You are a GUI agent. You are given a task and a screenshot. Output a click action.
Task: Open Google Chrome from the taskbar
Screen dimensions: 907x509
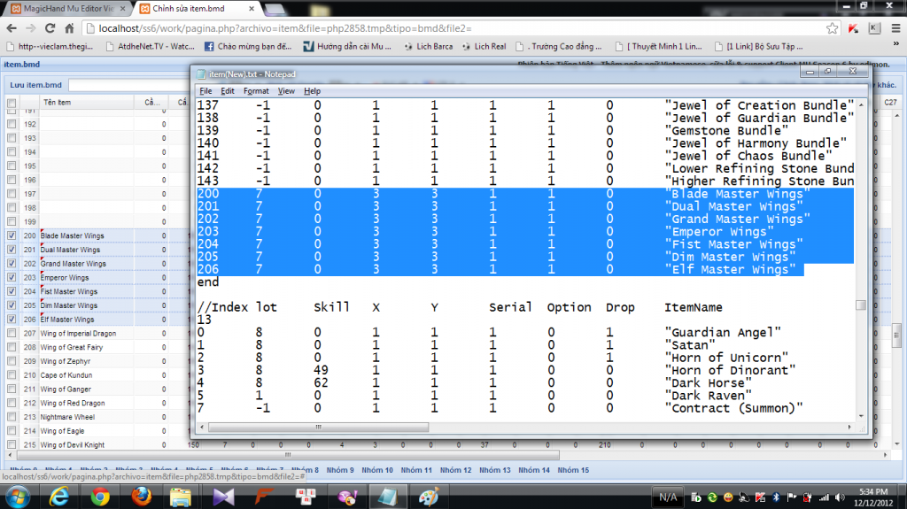[99, 497]
